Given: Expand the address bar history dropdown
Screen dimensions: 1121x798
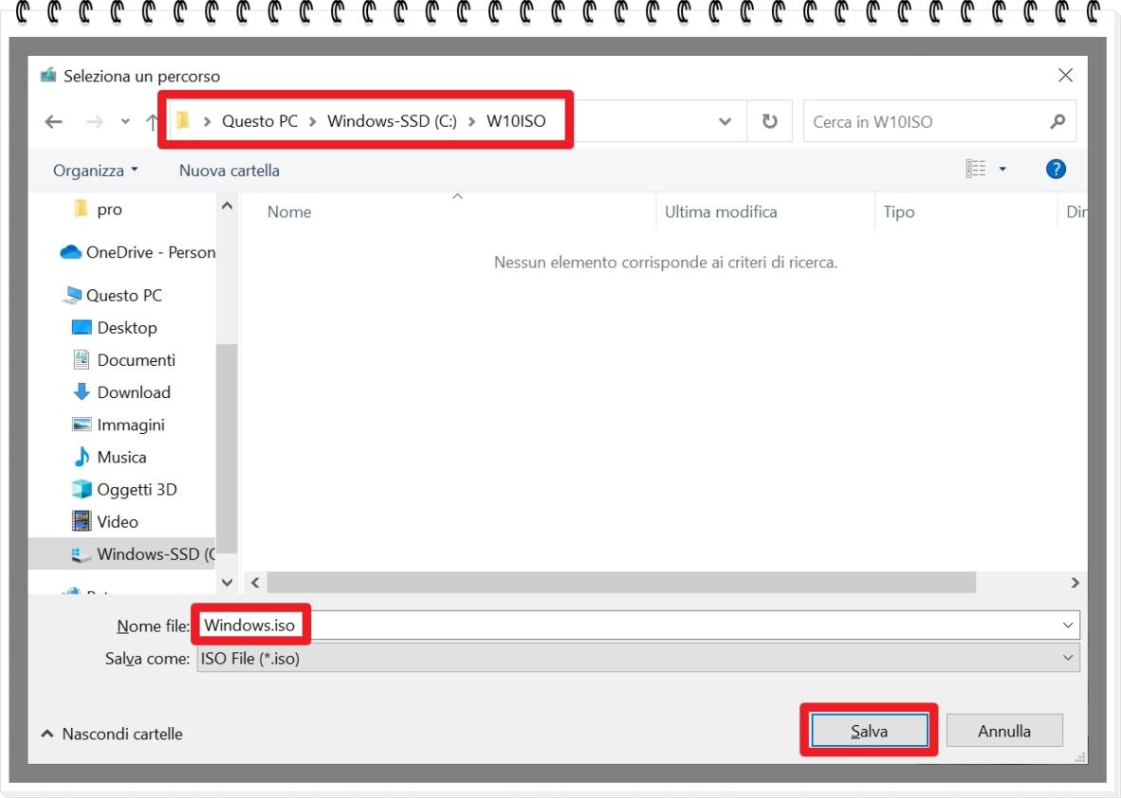Looking at the screenshot, I should point(726,121).
